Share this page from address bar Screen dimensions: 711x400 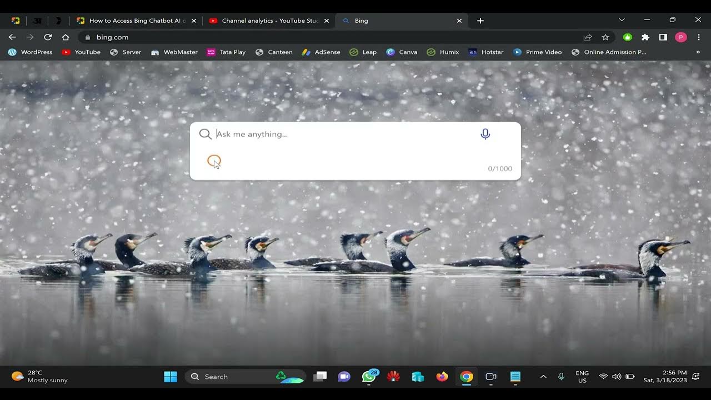(588, 37)
